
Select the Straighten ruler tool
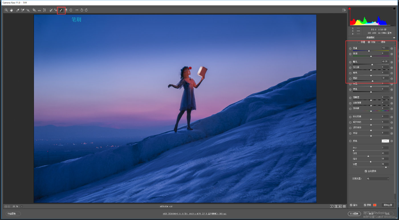(x=39, y=10)
